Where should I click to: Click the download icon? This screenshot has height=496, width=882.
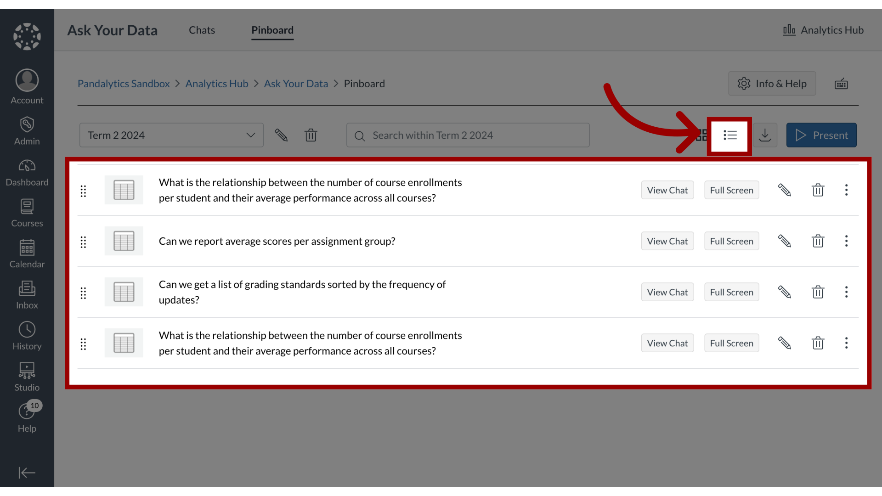pyautogui.click(x=765, y=135)
